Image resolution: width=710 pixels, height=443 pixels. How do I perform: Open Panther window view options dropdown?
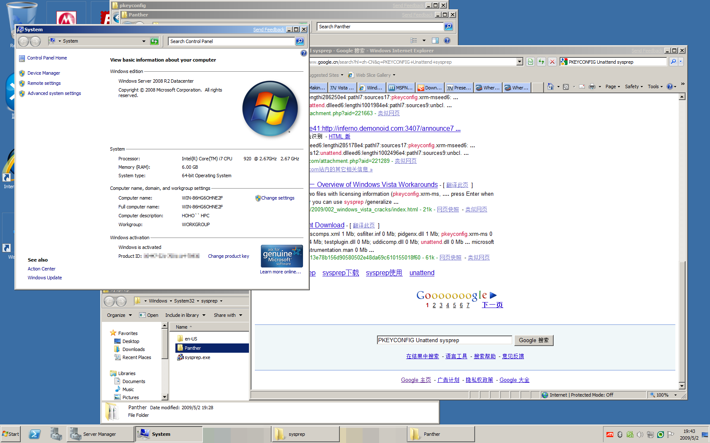pos(424,41)
